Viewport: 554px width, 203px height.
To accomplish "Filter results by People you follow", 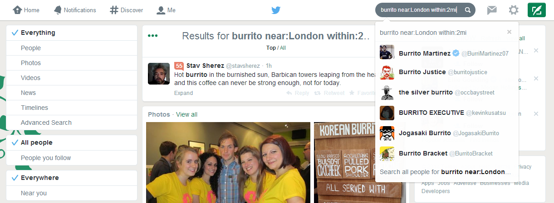I will click(x=72, y=158).
